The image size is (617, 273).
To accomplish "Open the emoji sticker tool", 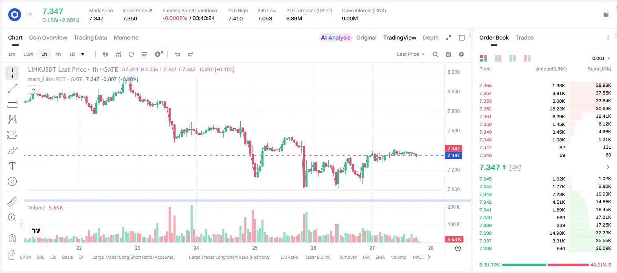I will [12, 181].
